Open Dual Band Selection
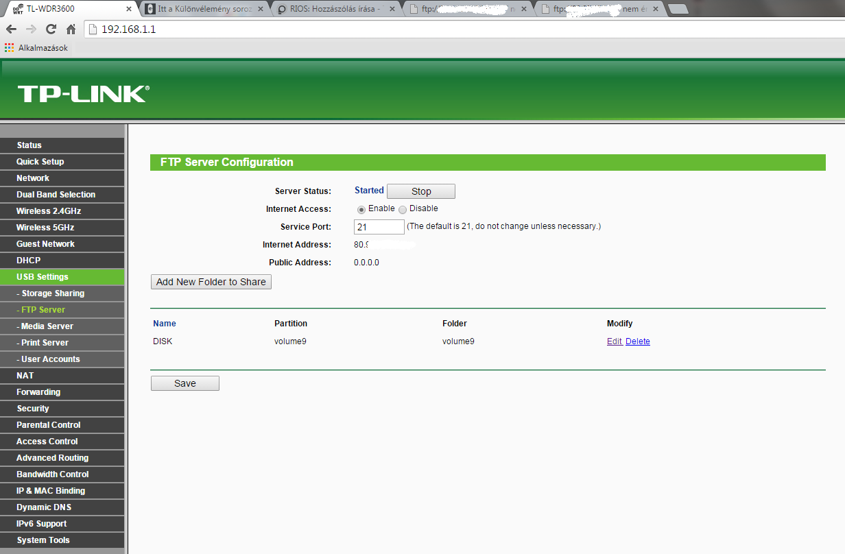Image resolution: width=845 pixels, height=554 pixels. click(x=62, y=195)
